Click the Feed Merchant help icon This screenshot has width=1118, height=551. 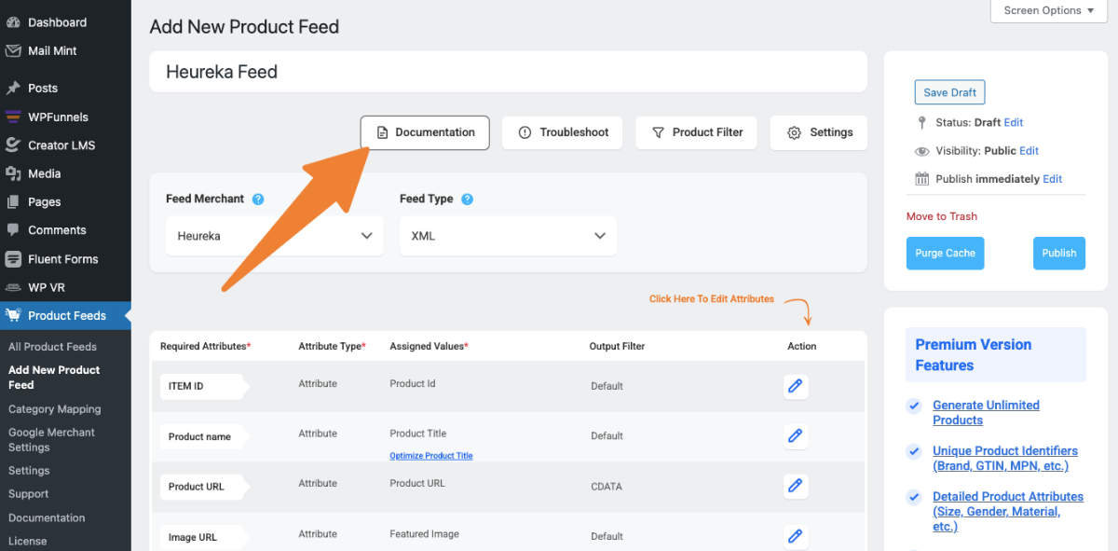(258, 199)
